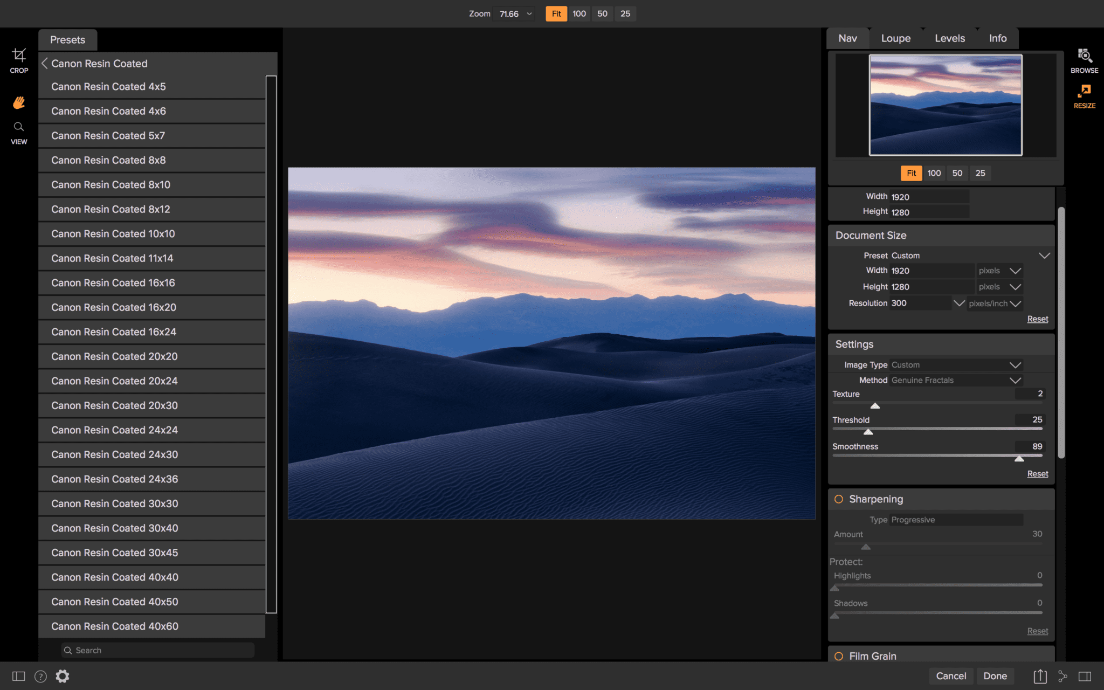Click the Nav panel icon

847,37
